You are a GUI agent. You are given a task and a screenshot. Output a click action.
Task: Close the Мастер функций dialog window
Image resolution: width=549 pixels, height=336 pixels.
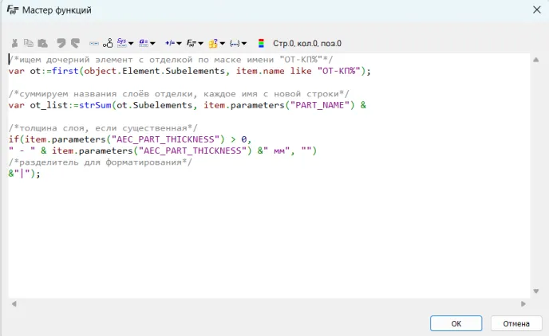click(x=535, y=10)
